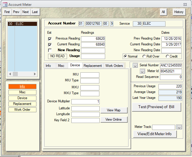Jump to the Last record
Viewport: 192px width, 157px height.
35,12
